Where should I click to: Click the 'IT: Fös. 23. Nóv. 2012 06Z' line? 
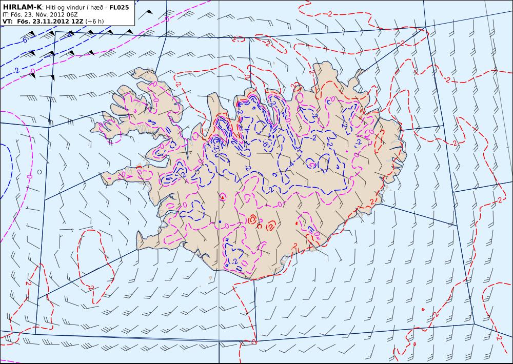[40, 15]
